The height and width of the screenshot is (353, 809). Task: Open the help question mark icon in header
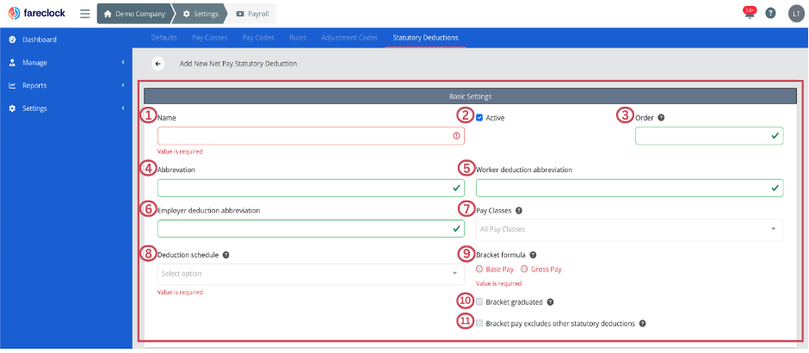(770, 14)
